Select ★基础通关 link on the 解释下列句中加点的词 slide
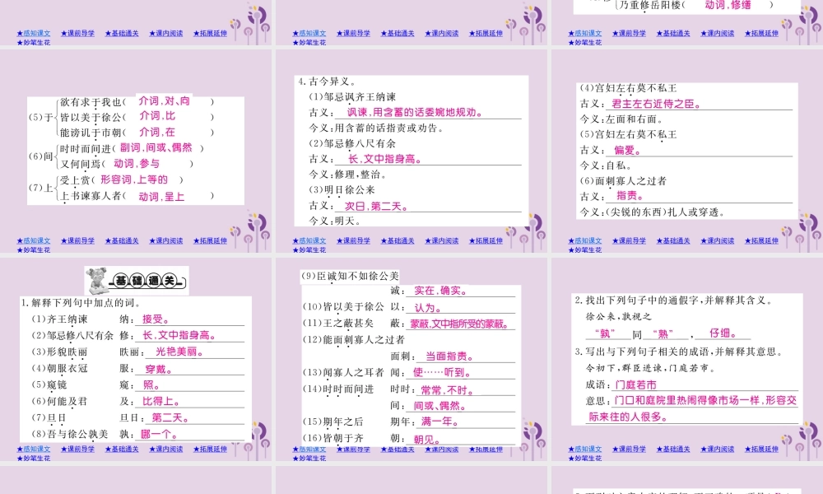 (x=122, y=450)
